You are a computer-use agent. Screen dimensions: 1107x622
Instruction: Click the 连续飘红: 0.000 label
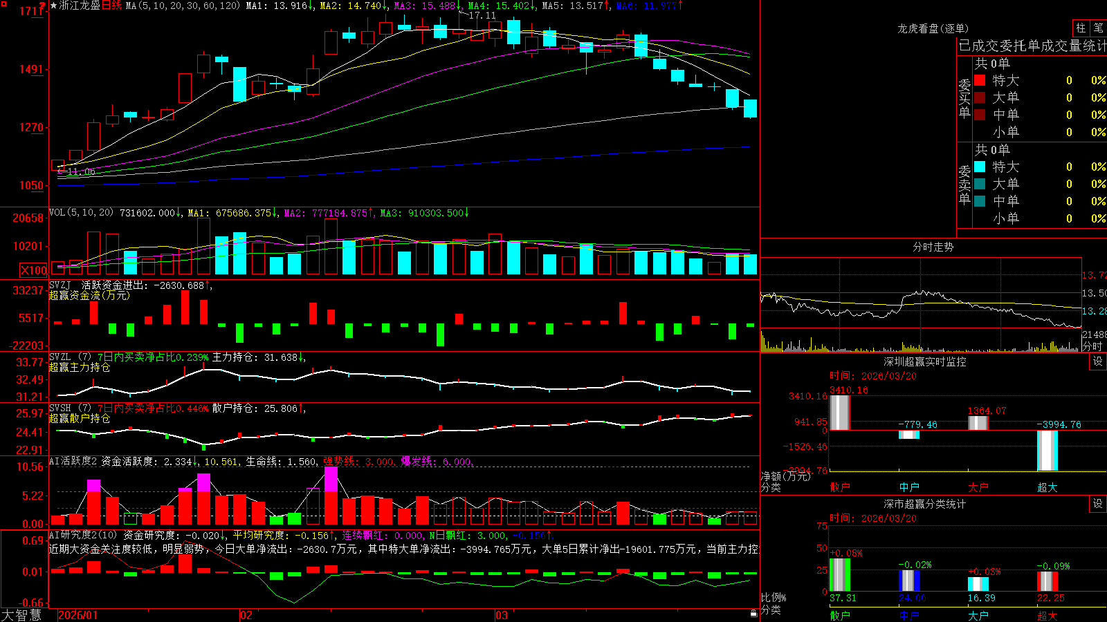(x=384, y=536)
